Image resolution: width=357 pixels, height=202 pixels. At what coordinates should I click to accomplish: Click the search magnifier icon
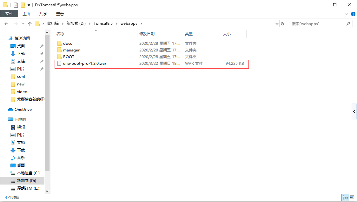pyautogui.click(x=348, y=24)
